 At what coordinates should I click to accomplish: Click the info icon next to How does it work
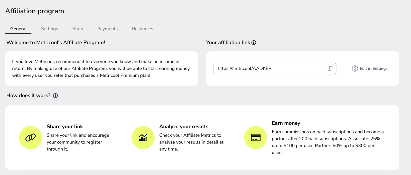click(x=55, y=95)
